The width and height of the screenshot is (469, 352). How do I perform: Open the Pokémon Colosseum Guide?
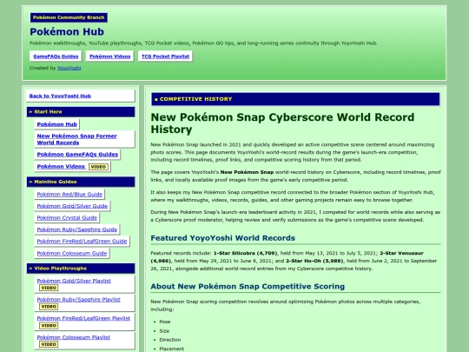72,253
